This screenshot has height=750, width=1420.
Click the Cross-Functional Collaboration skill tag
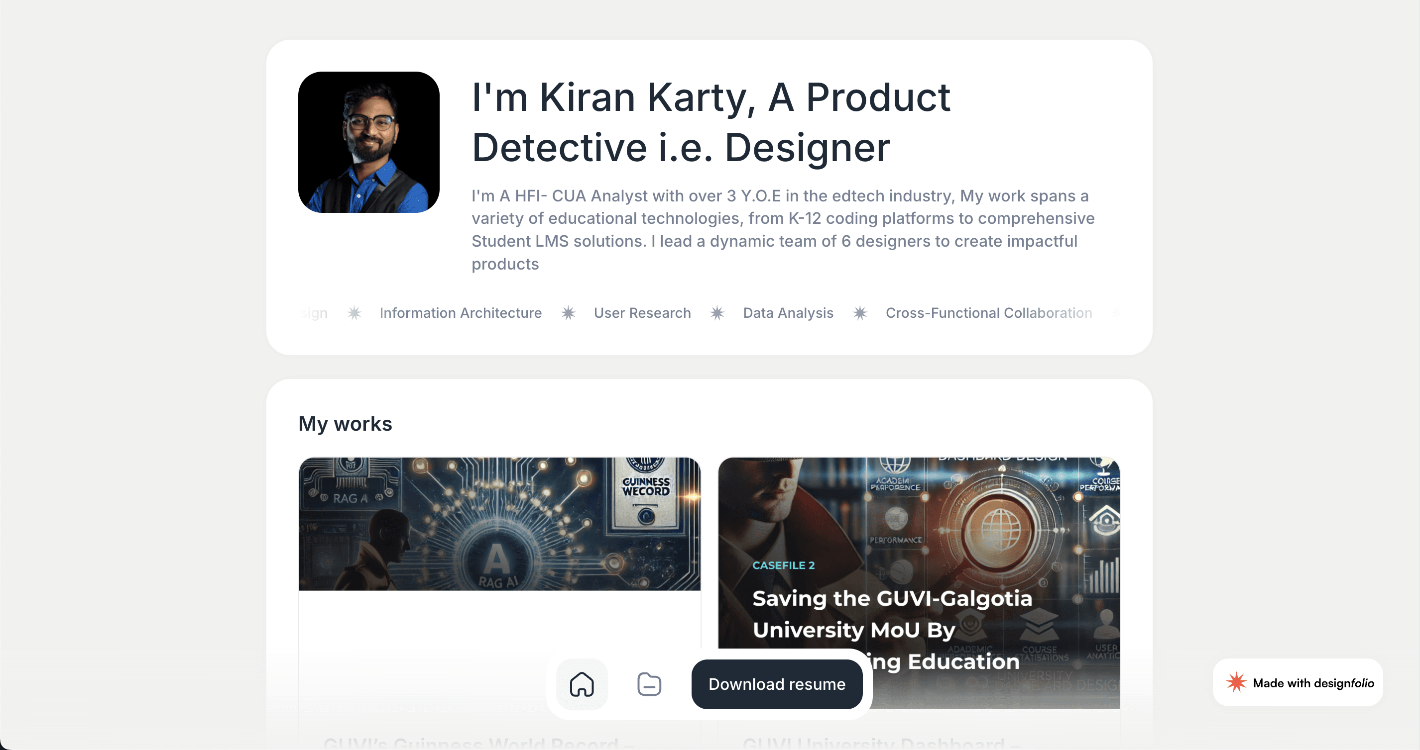pyautogui.click(x=988, y=313)
